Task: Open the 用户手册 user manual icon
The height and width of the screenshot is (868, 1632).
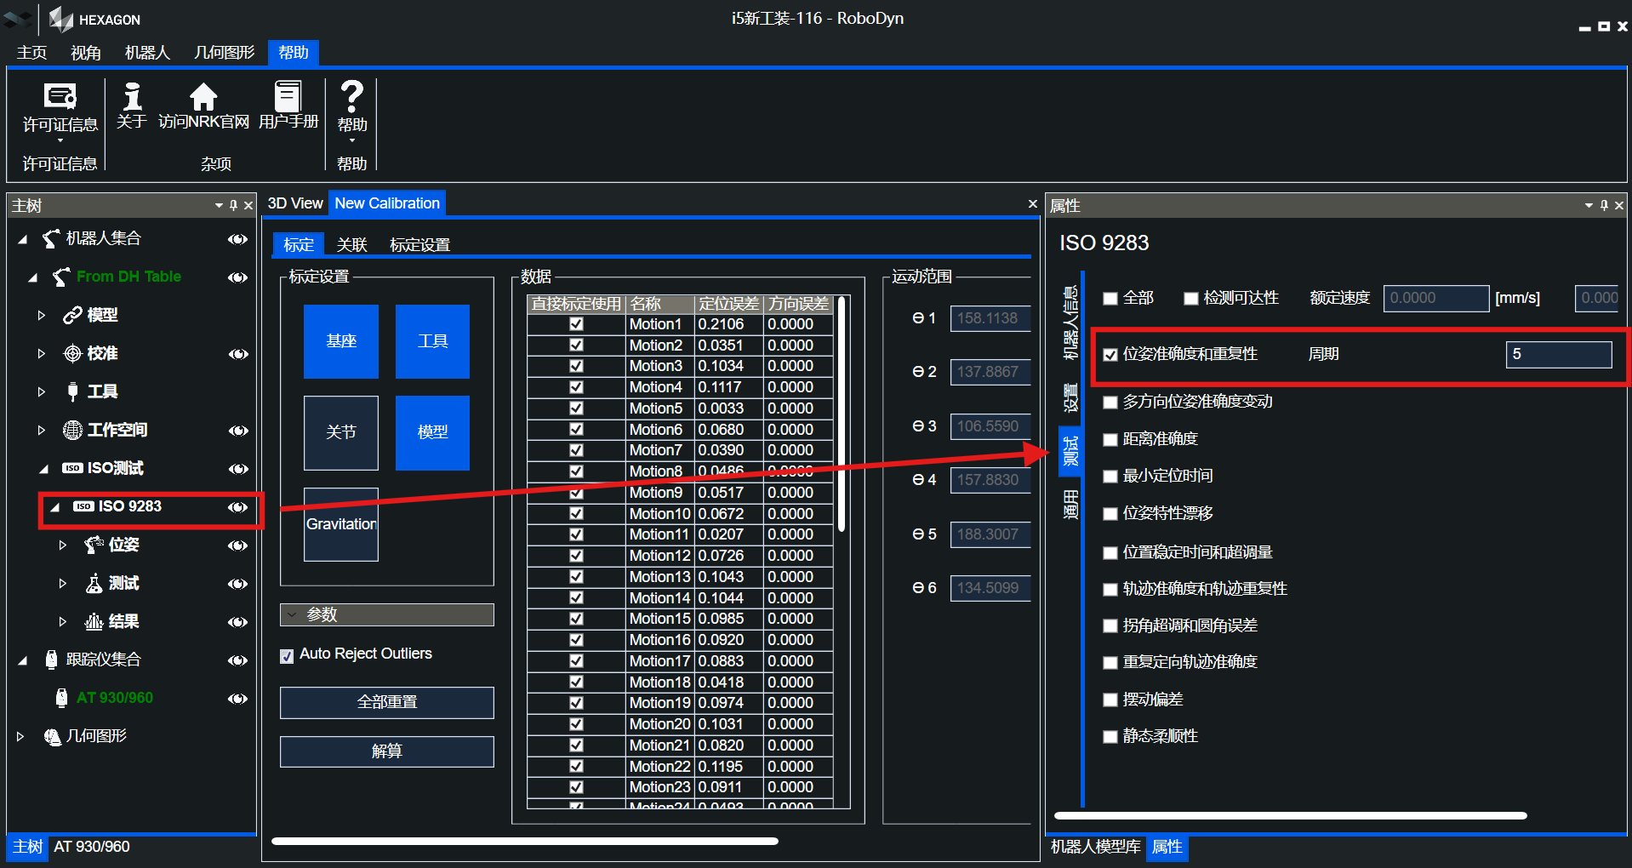Action: coord(289,98)
